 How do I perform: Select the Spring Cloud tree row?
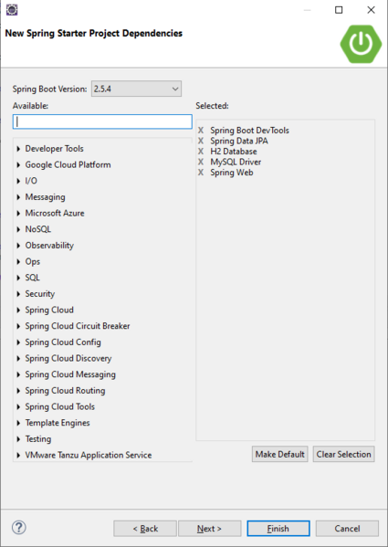[49, 310]
